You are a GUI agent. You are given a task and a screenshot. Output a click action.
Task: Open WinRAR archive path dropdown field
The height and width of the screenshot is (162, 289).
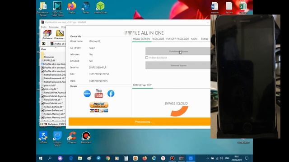pyautogui.click(x=58, y=44)
